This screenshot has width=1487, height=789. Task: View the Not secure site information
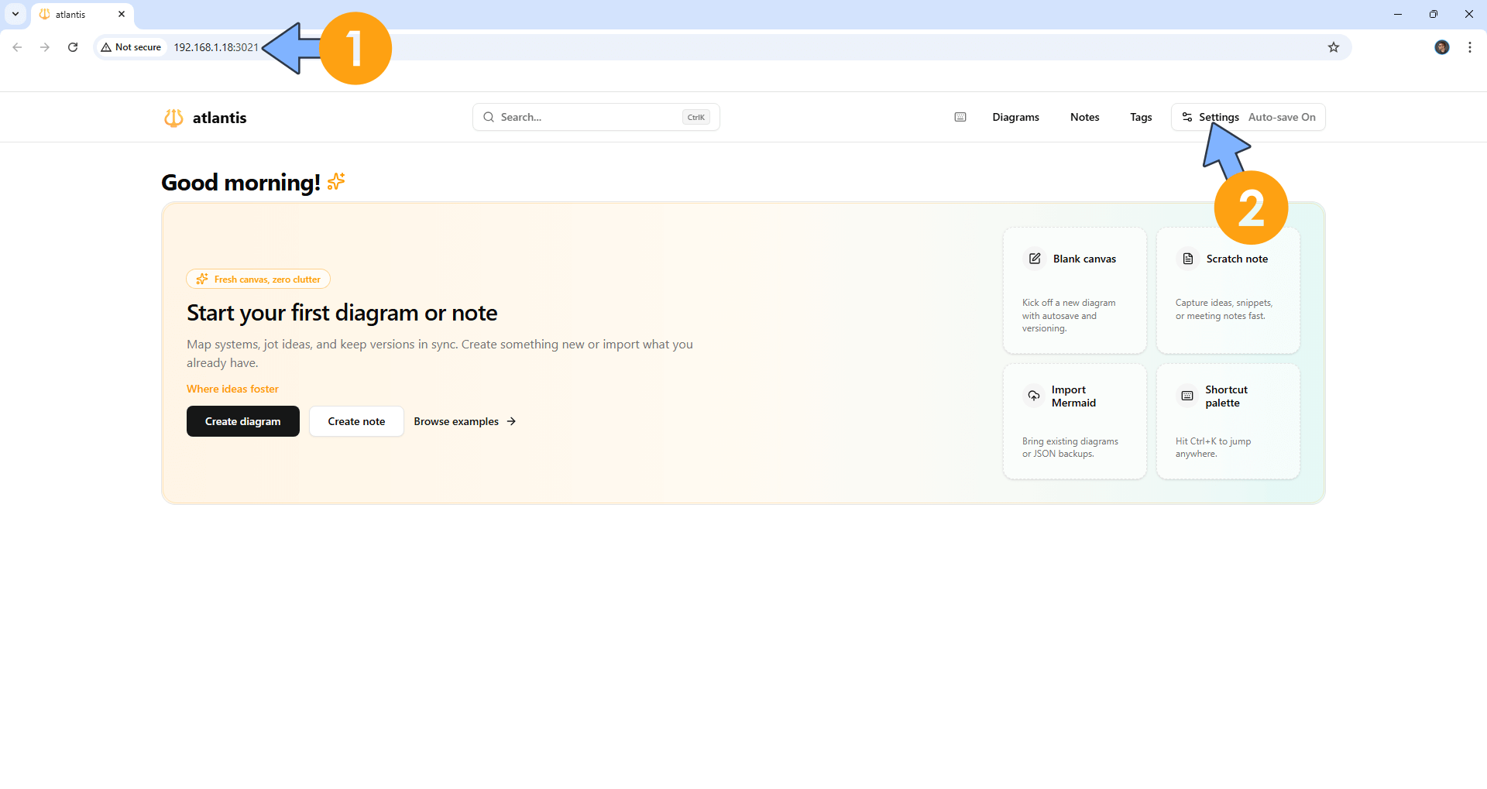click(x=131, y=47)
